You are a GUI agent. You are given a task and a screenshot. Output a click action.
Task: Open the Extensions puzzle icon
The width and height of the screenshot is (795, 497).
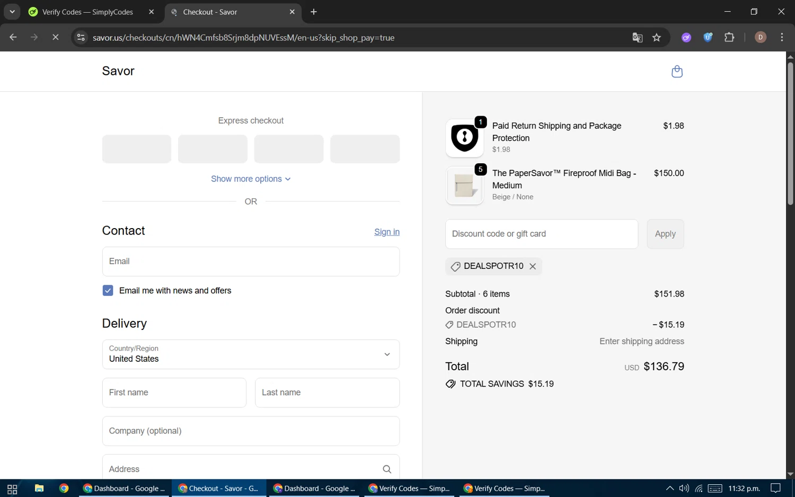pyautogui.click(x=729, y=38)
